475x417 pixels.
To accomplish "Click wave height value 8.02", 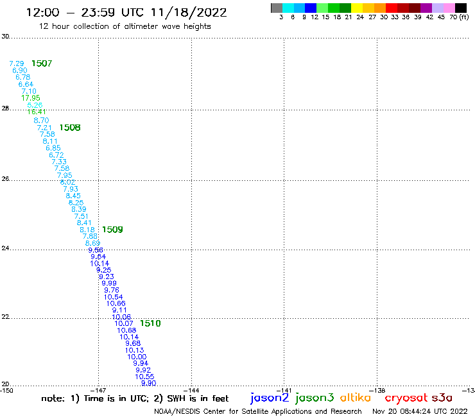I will click(x=67, y=182).
